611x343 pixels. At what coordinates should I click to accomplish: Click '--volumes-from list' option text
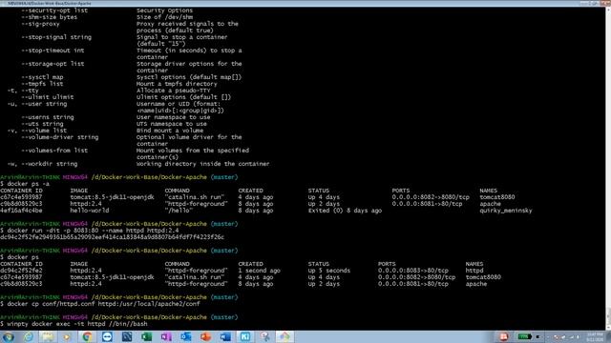pyautogui.click(x=54, y=151)
